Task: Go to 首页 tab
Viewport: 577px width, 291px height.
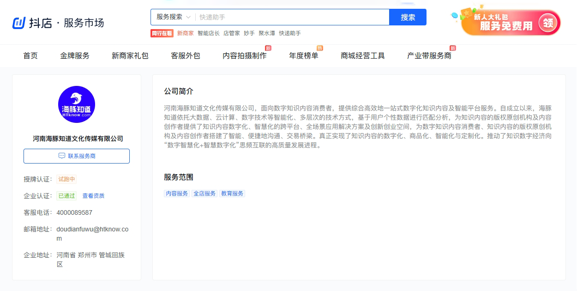Action: [x=30, y=56]
